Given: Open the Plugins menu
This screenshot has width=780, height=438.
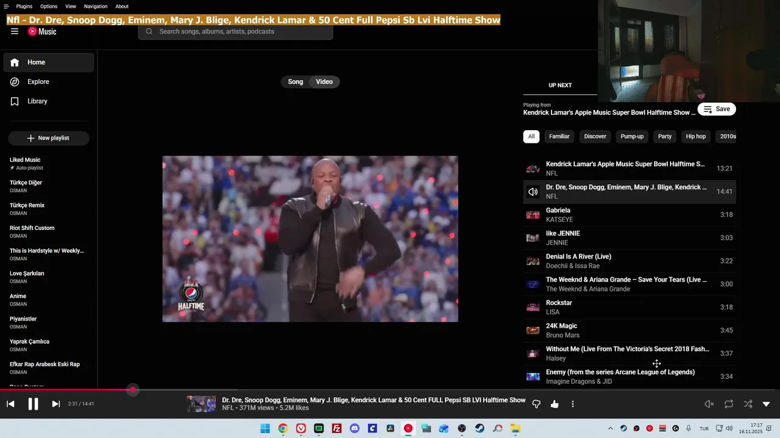Looking at the screenshot, I should (x=24, y=6).
